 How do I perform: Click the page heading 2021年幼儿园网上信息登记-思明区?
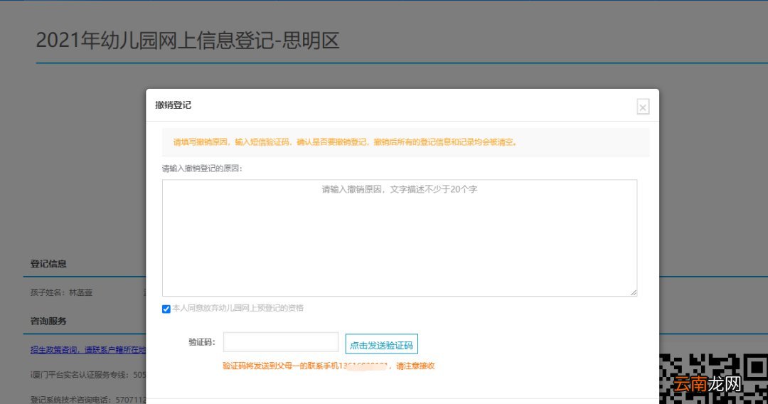(188, 40)
